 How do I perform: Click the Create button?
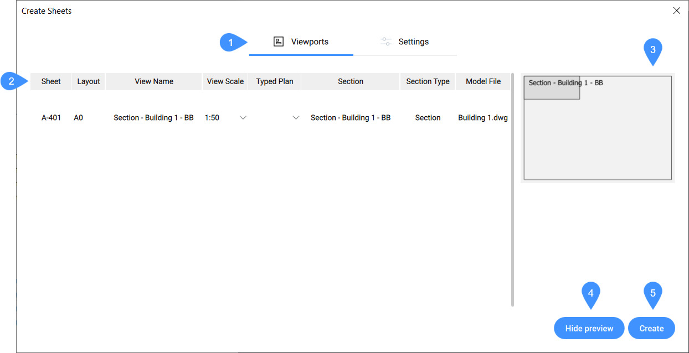pos(651,328)
